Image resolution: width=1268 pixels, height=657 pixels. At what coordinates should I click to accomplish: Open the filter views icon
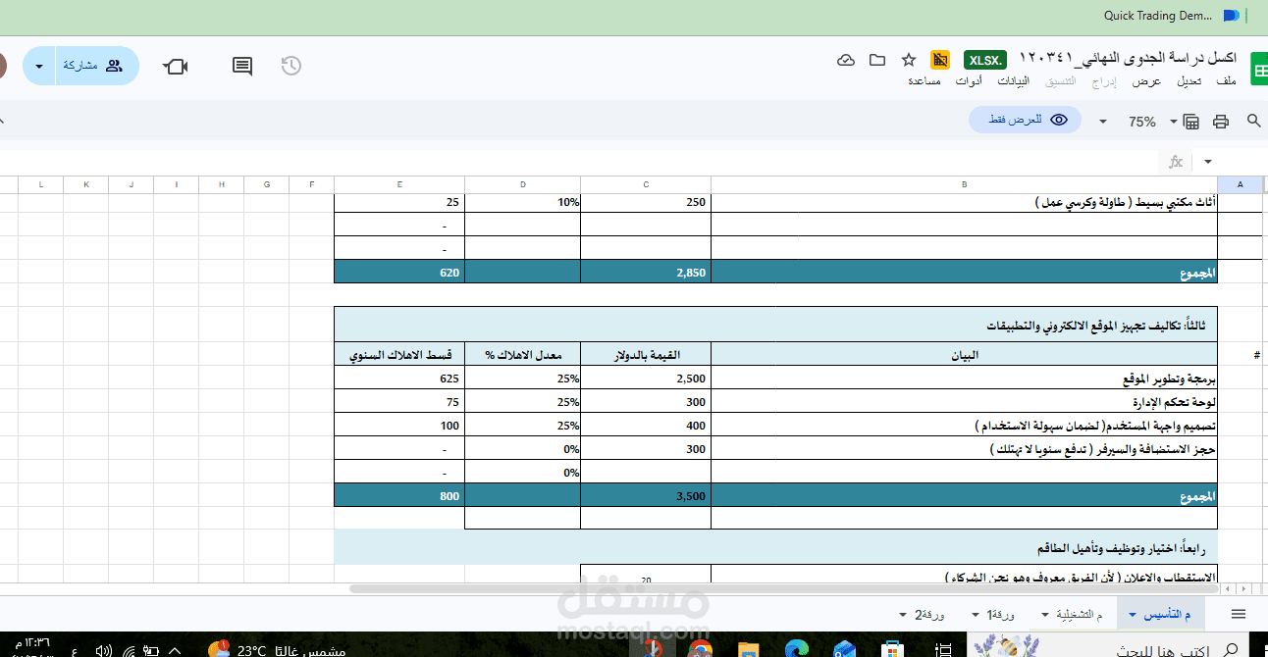click(x=1190, y=122)
